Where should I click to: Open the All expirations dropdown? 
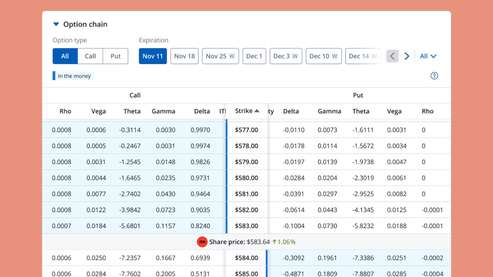coord(428,56)
